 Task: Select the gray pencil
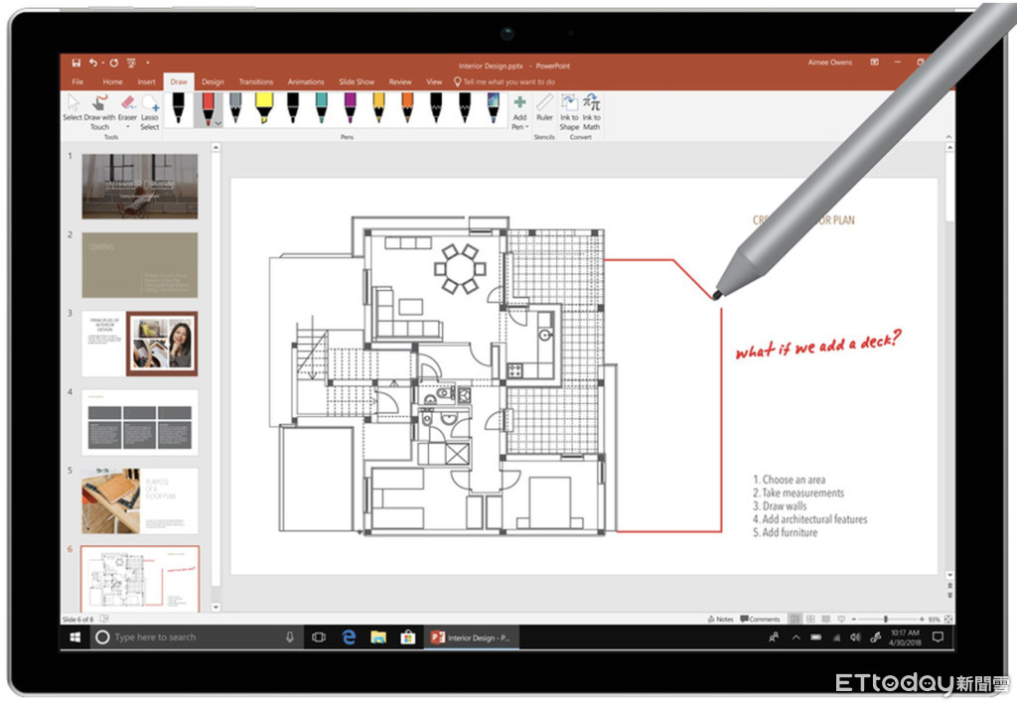point(235,107)
